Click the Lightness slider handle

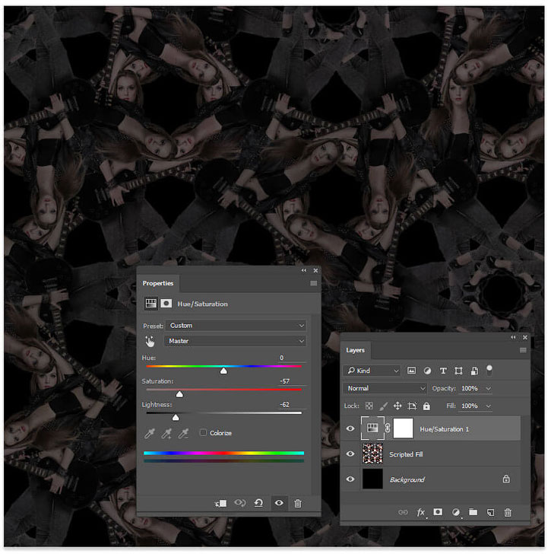176,419
